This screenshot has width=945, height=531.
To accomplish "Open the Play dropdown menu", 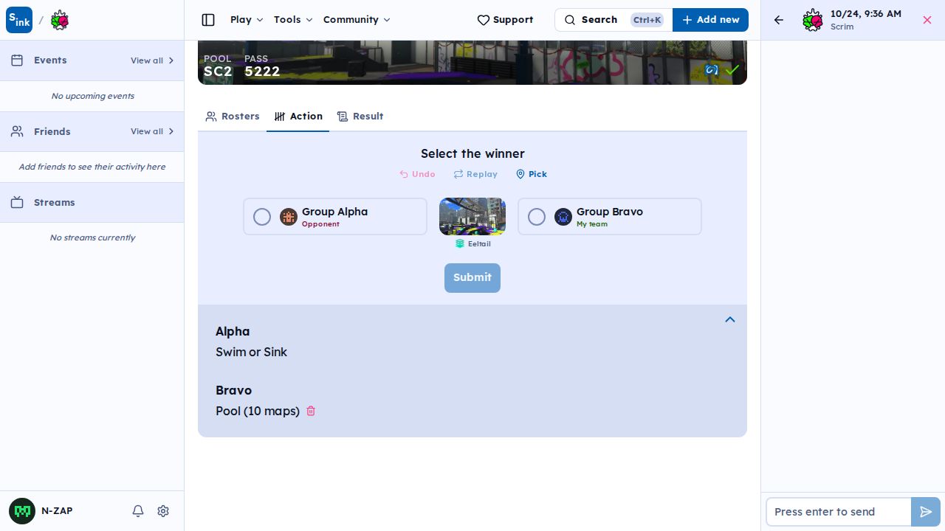I will [247, 20].
